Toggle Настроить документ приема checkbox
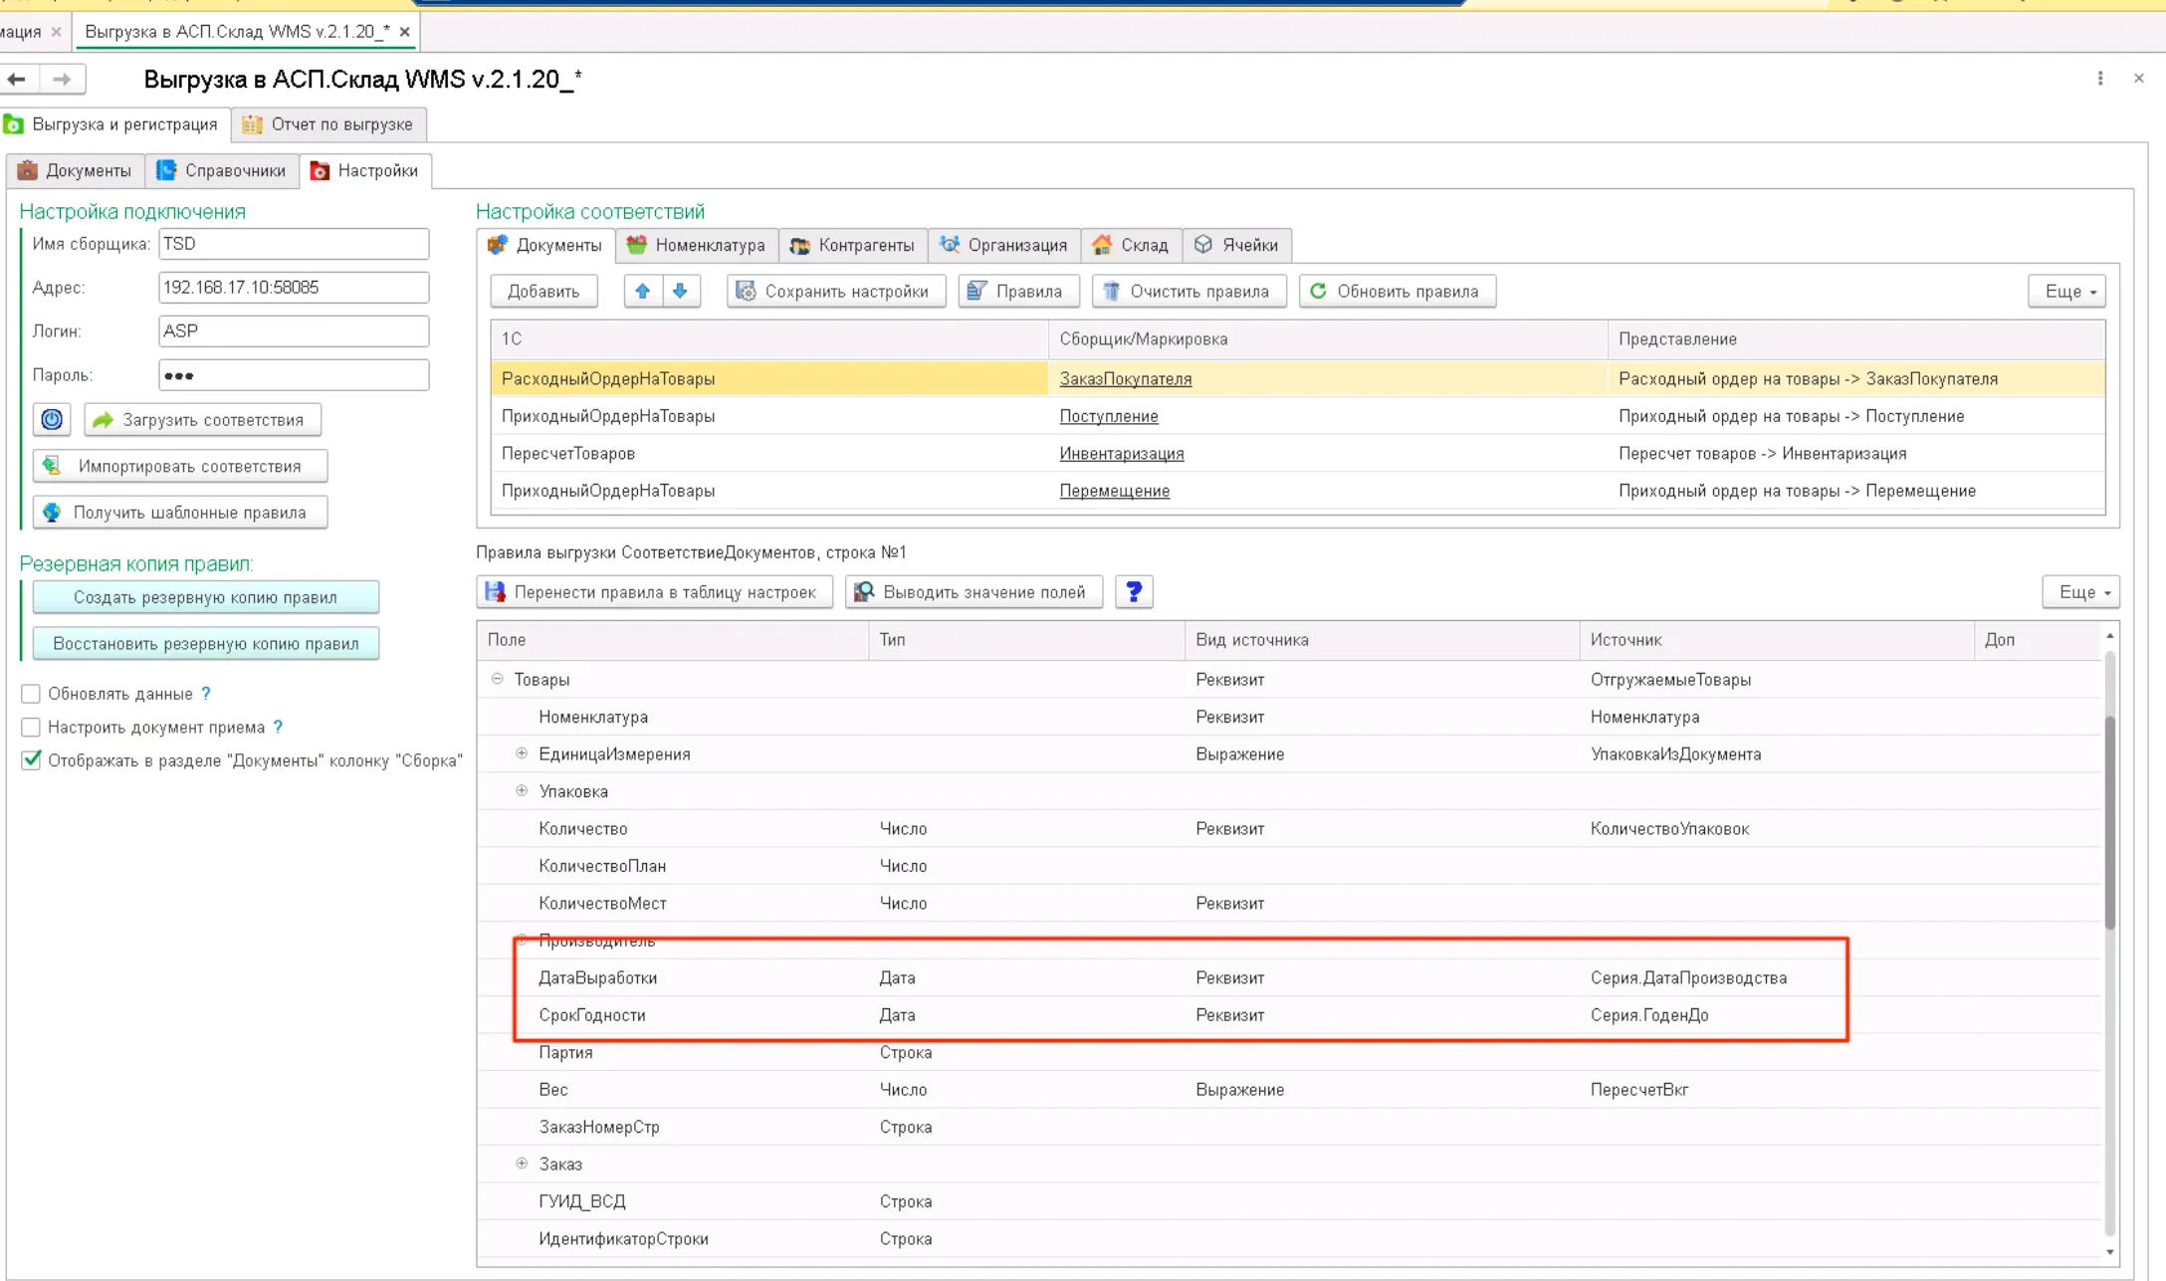The image size is (2166, 1281). pos(31,728)
